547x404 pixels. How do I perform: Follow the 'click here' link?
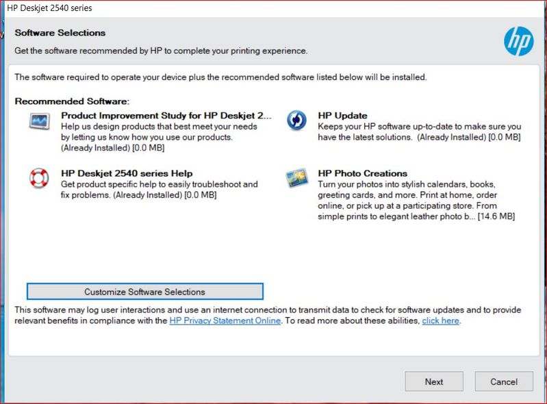click(441, 320)
